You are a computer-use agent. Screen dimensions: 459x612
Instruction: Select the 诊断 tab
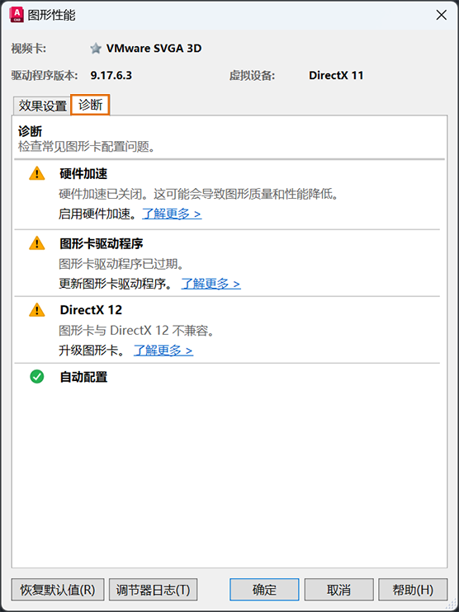click(90, 105)
